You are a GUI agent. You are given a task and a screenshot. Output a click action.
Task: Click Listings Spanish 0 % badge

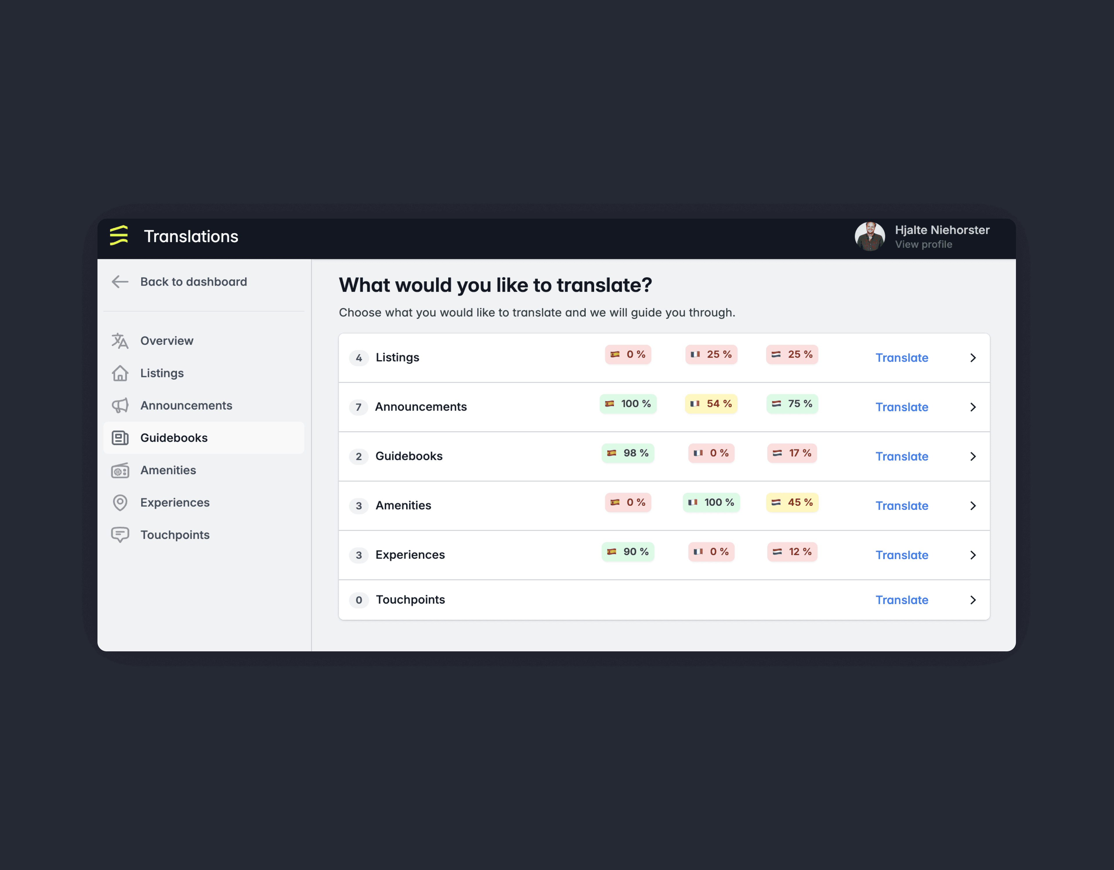coord(628,354)
